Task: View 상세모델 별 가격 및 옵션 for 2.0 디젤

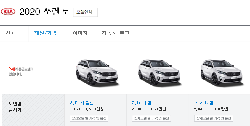Action: click(x=151, y=118)
